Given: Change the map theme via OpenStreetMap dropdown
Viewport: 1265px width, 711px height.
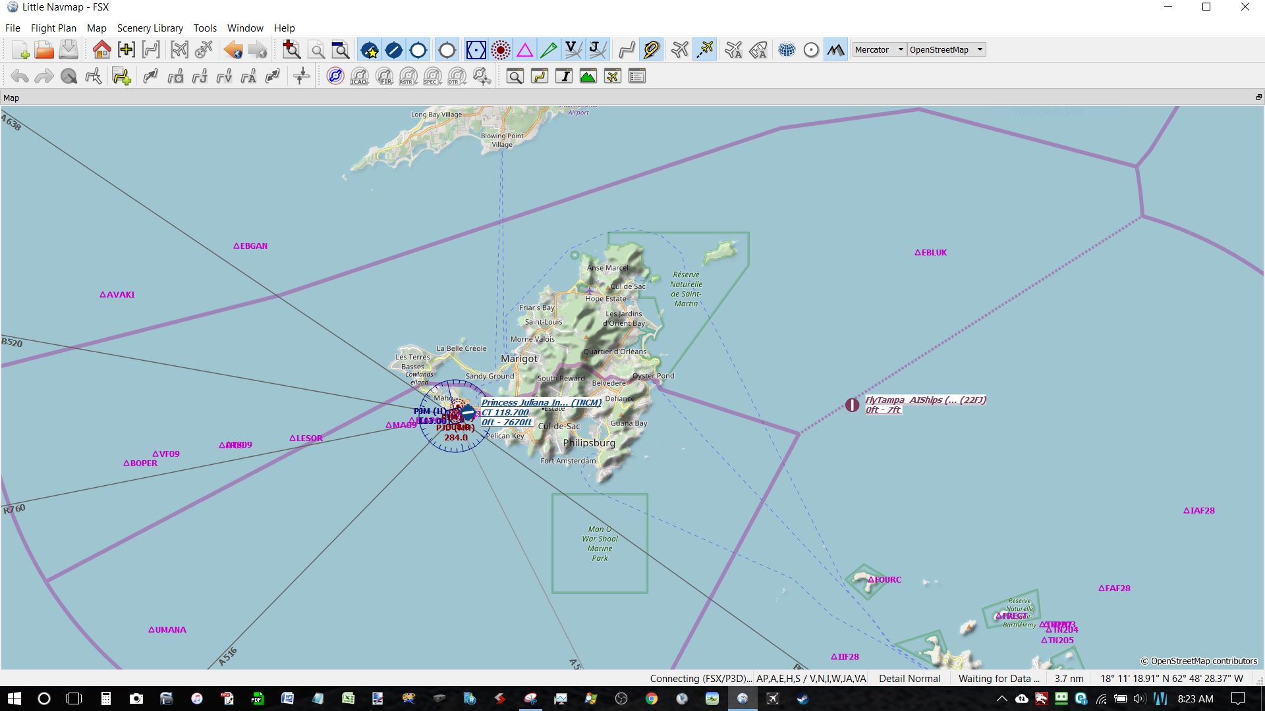Looking at the screenshot, I should (945, 49).
